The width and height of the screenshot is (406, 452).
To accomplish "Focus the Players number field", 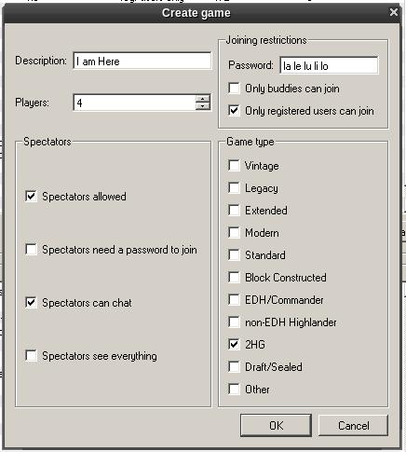I will (134, 103).
